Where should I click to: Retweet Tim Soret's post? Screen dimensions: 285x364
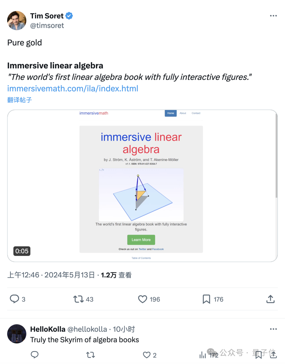(78, 299)
